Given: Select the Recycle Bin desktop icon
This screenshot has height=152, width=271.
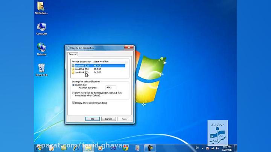Looking at the screenshot, I should tap(41, 70).
